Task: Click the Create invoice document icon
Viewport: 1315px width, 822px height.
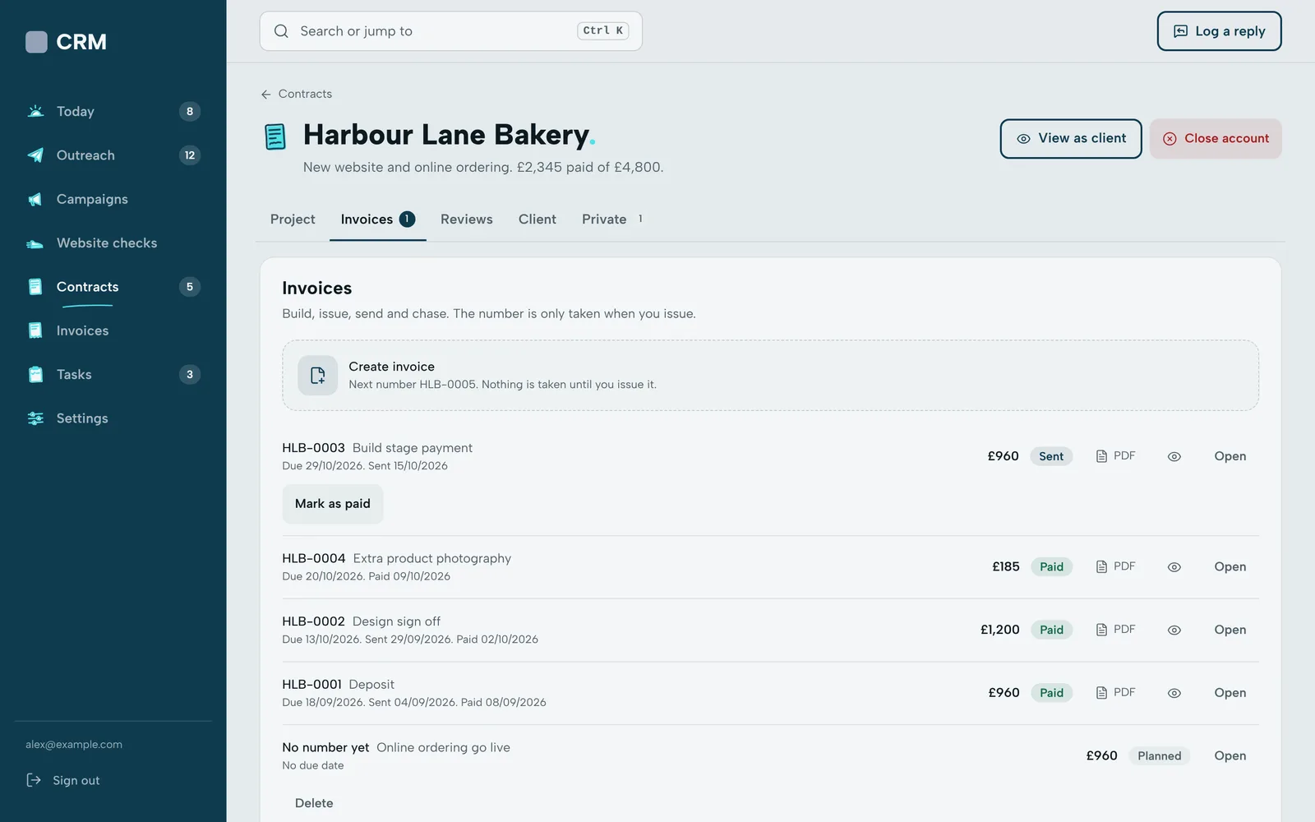Action: tap(318, 376)
